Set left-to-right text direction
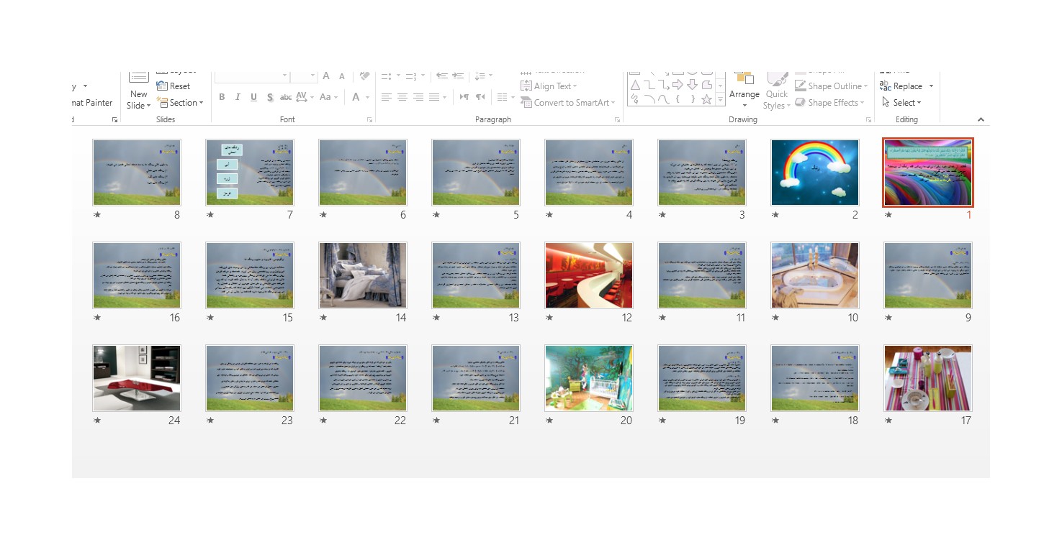Image resolution: width=1062 pixels, height=550 pixels. [x=464, y=97]
